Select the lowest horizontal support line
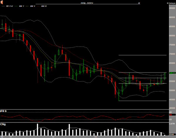Viewport: 176px width, 138px height. 143,101
